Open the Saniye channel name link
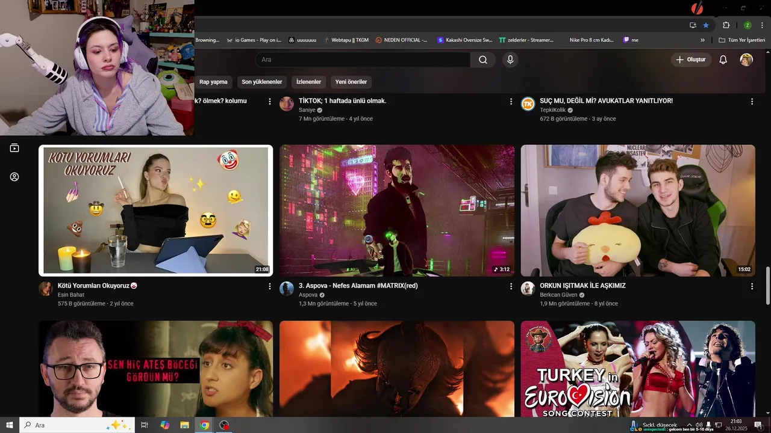The width and height of the screenshot is (771, 433). [307, 110]
